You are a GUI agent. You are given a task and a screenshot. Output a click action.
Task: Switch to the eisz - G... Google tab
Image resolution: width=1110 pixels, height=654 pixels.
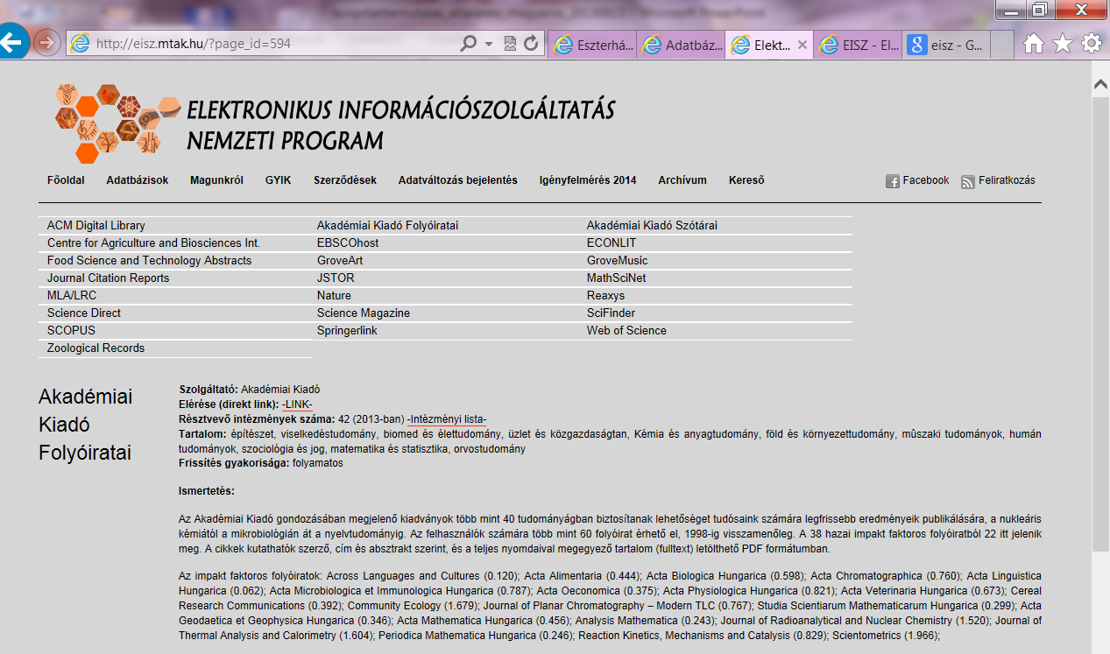click(947, 45)
